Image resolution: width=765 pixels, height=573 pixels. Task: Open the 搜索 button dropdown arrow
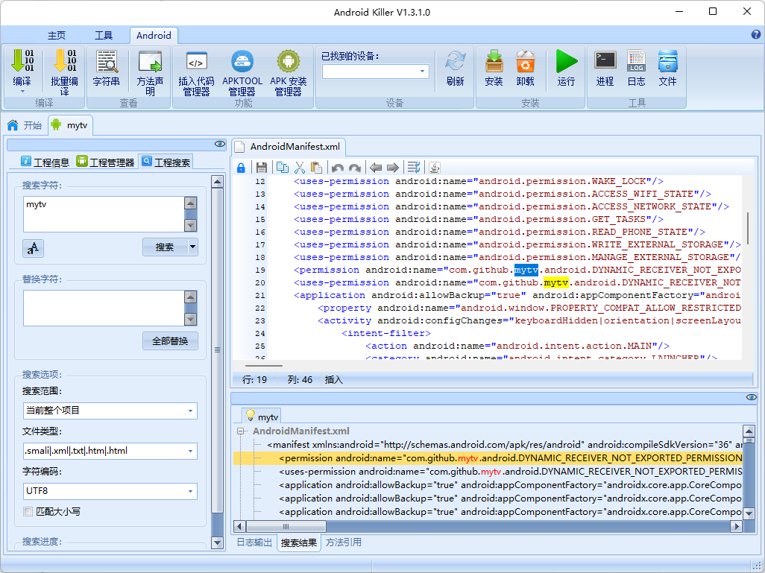tap(192, 247)
